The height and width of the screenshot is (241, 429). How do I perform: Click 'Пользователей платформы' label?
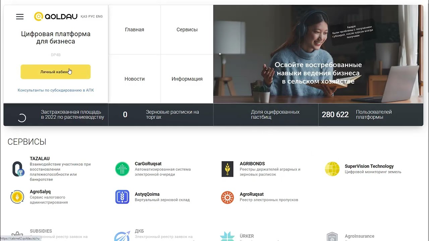click(374, 114)
